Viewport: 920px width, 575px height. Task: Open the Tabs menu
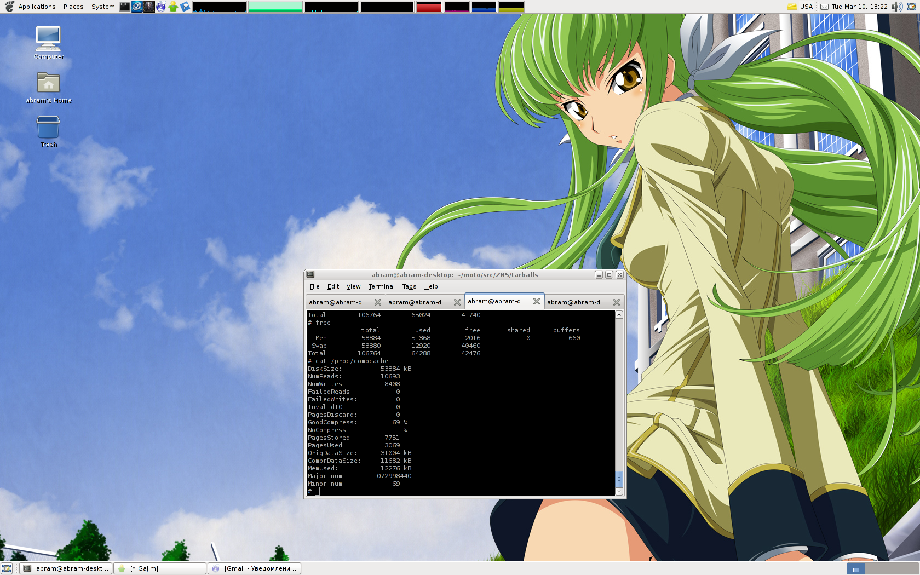click(409, 286)
